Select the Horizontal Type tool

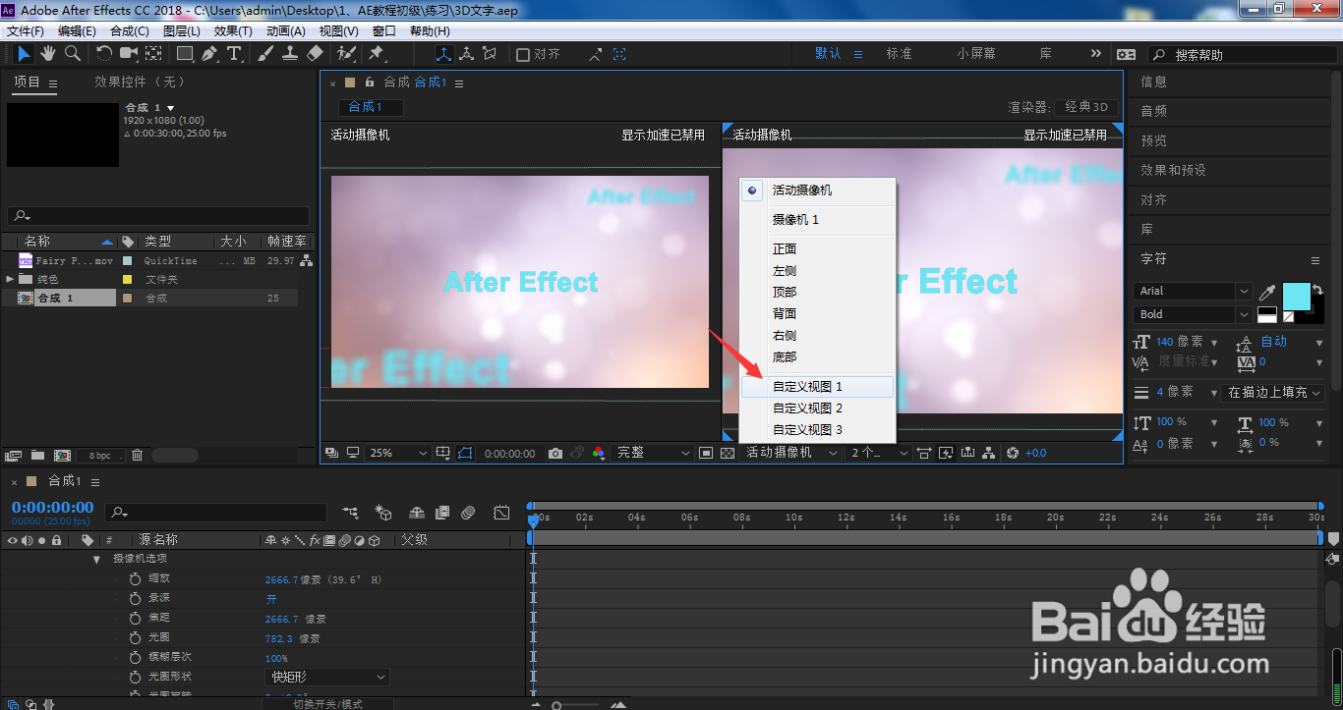[x=234, y=53]
